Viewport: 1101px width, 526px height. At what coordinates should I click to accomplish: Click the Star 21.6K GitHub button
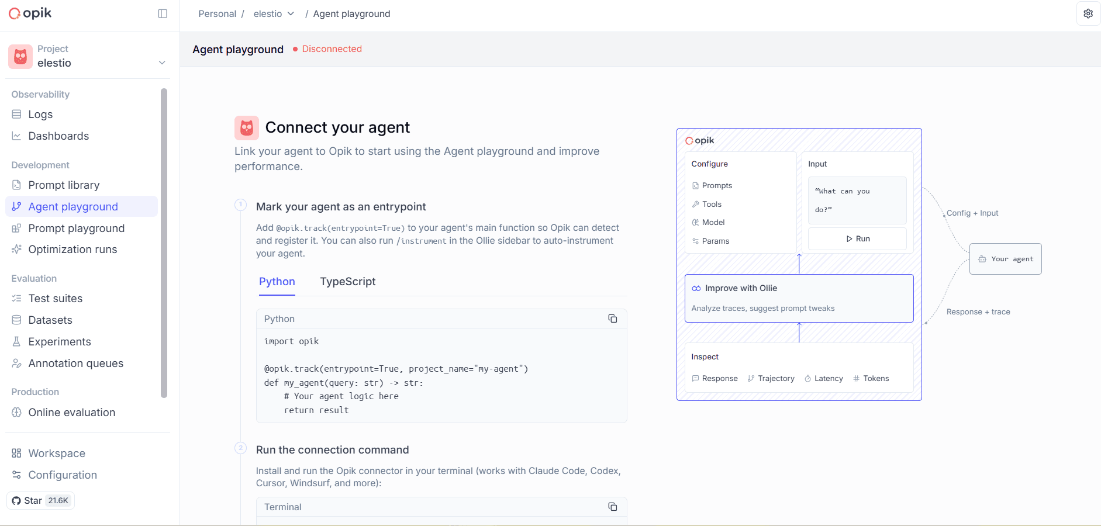(40, 501)
